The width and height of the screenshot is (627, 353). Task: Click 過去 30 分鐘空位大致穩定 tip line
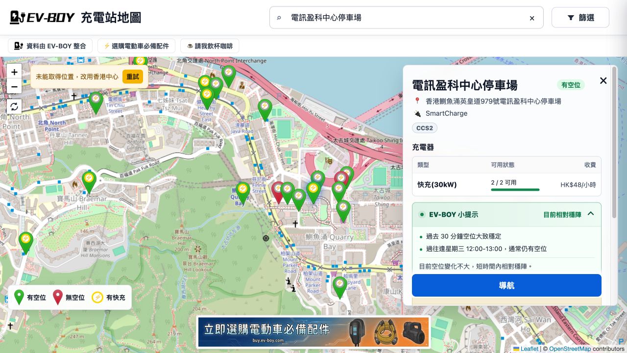tap(463, 236)
